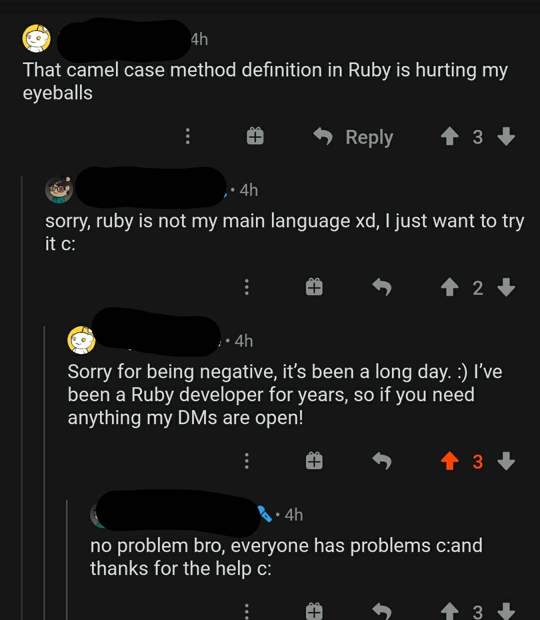Open options for 'Sorry for being negative' comment
The height and width of the screenshot is (620, 540).
246,461
